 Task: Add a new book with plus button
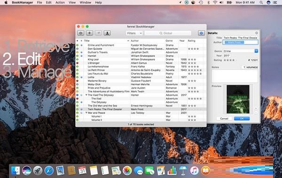[89, 33]
